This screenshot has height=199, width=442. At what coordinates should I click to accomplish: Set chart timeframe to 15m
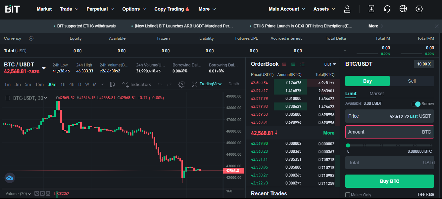click(x=39, y=84)
